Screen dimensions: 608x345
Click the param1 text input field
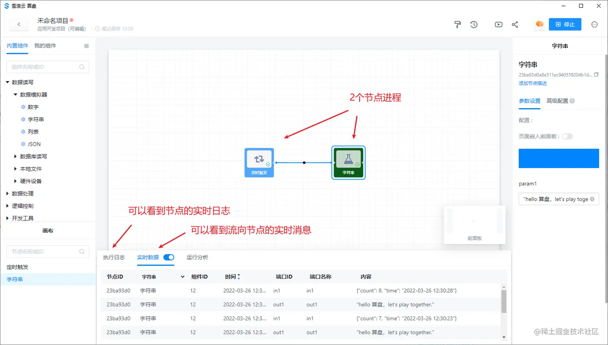559,199
